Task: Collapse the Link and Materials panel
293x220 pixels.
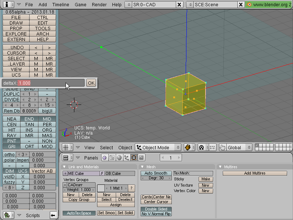Action: click(x=64, y=167)
